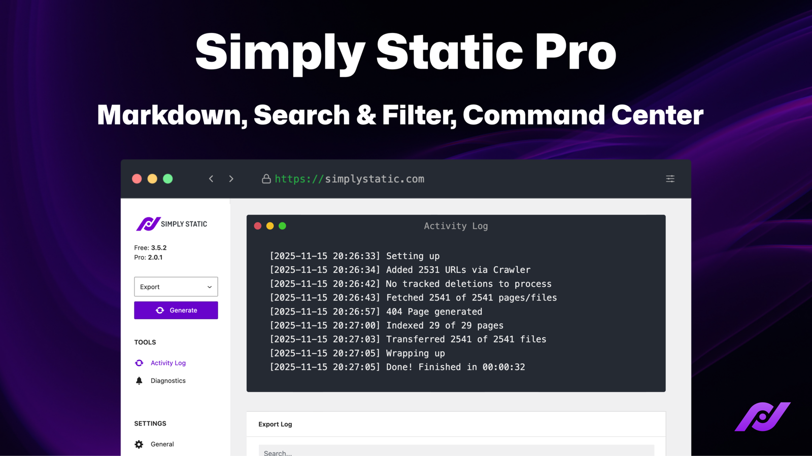Click the padlock icon in address bar
The width and height of the screenshot is (812, 456).
click(x=266, y=179)
